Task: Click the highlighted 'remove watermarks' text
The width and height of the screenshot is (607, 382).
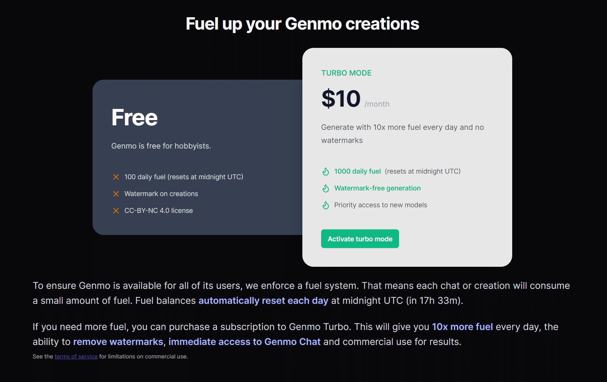Action: pos(118,342)
